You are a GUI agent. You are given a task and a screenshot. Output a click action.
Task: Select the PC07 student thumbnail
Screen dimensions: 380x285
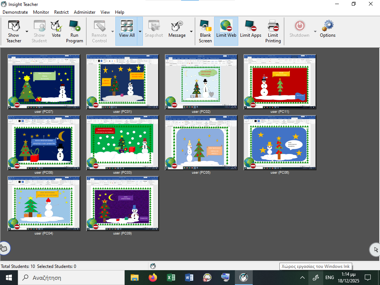click(x=44, y=82)
